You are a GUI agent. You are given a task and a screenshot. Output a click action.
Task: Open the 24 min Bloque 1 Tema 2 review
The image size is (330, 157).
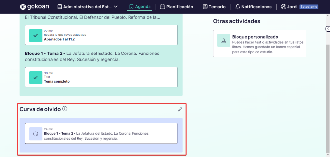(x=101, y=133)
